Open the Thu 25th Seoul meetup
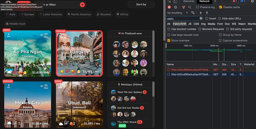Image resolution: width=256 pixels, height=129 pixels. click(x=127, y=122)
